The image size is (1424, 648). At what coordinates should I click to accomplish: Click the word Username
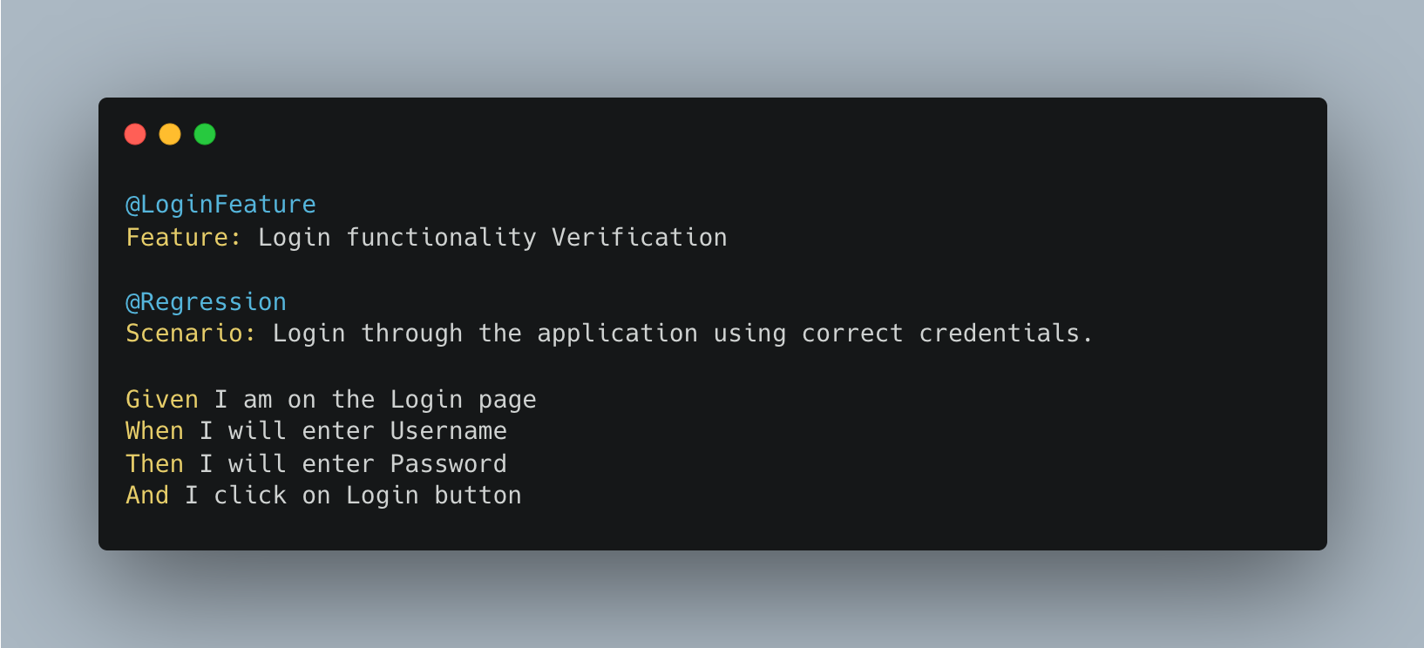pyautogui.click(x=449, y=430)
